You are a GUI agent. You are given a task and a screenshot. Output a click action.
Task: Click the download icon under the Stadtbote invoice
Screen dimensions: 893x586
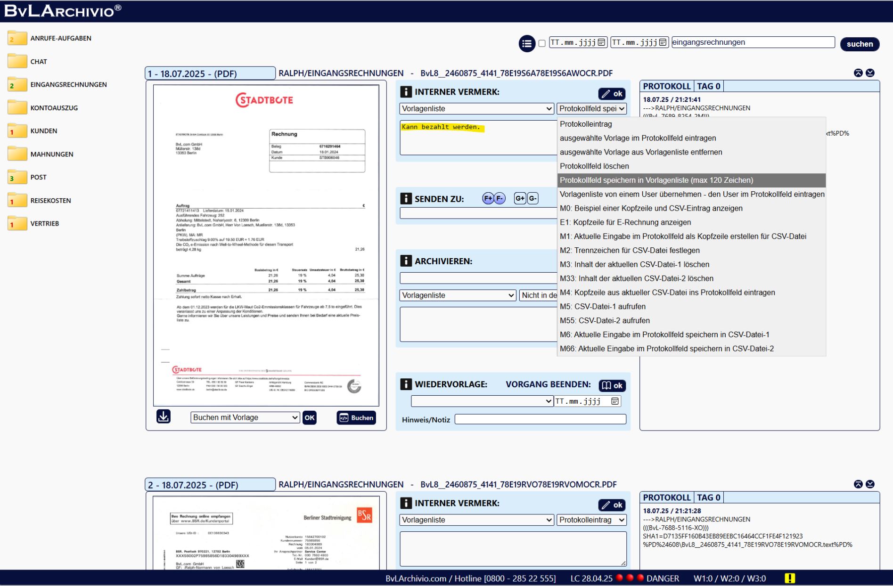164,417
